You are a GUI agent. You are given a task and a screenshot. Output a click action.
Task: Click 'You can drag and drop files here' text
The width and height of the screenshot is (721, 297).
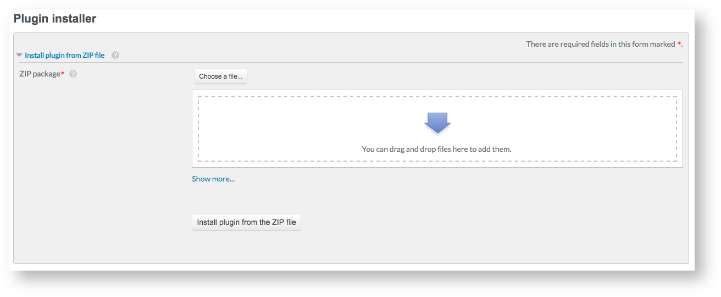click(436, 149)
